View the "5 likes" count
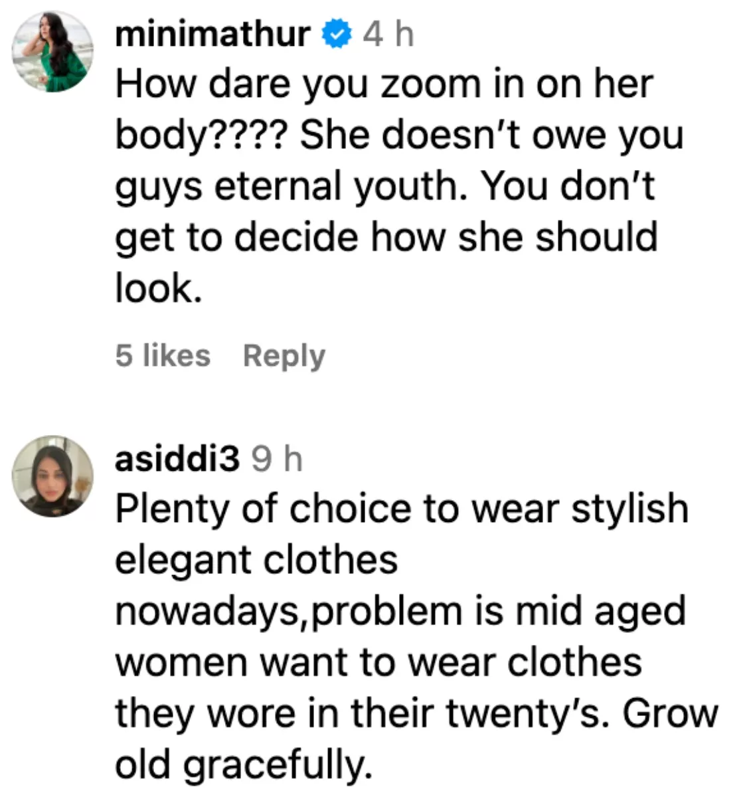The height and width of the screenshot is (797, 743). pos(163,355)
